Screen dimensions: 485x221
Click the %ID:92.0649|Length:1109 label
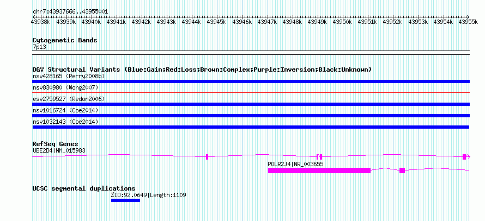coord(148,195)
